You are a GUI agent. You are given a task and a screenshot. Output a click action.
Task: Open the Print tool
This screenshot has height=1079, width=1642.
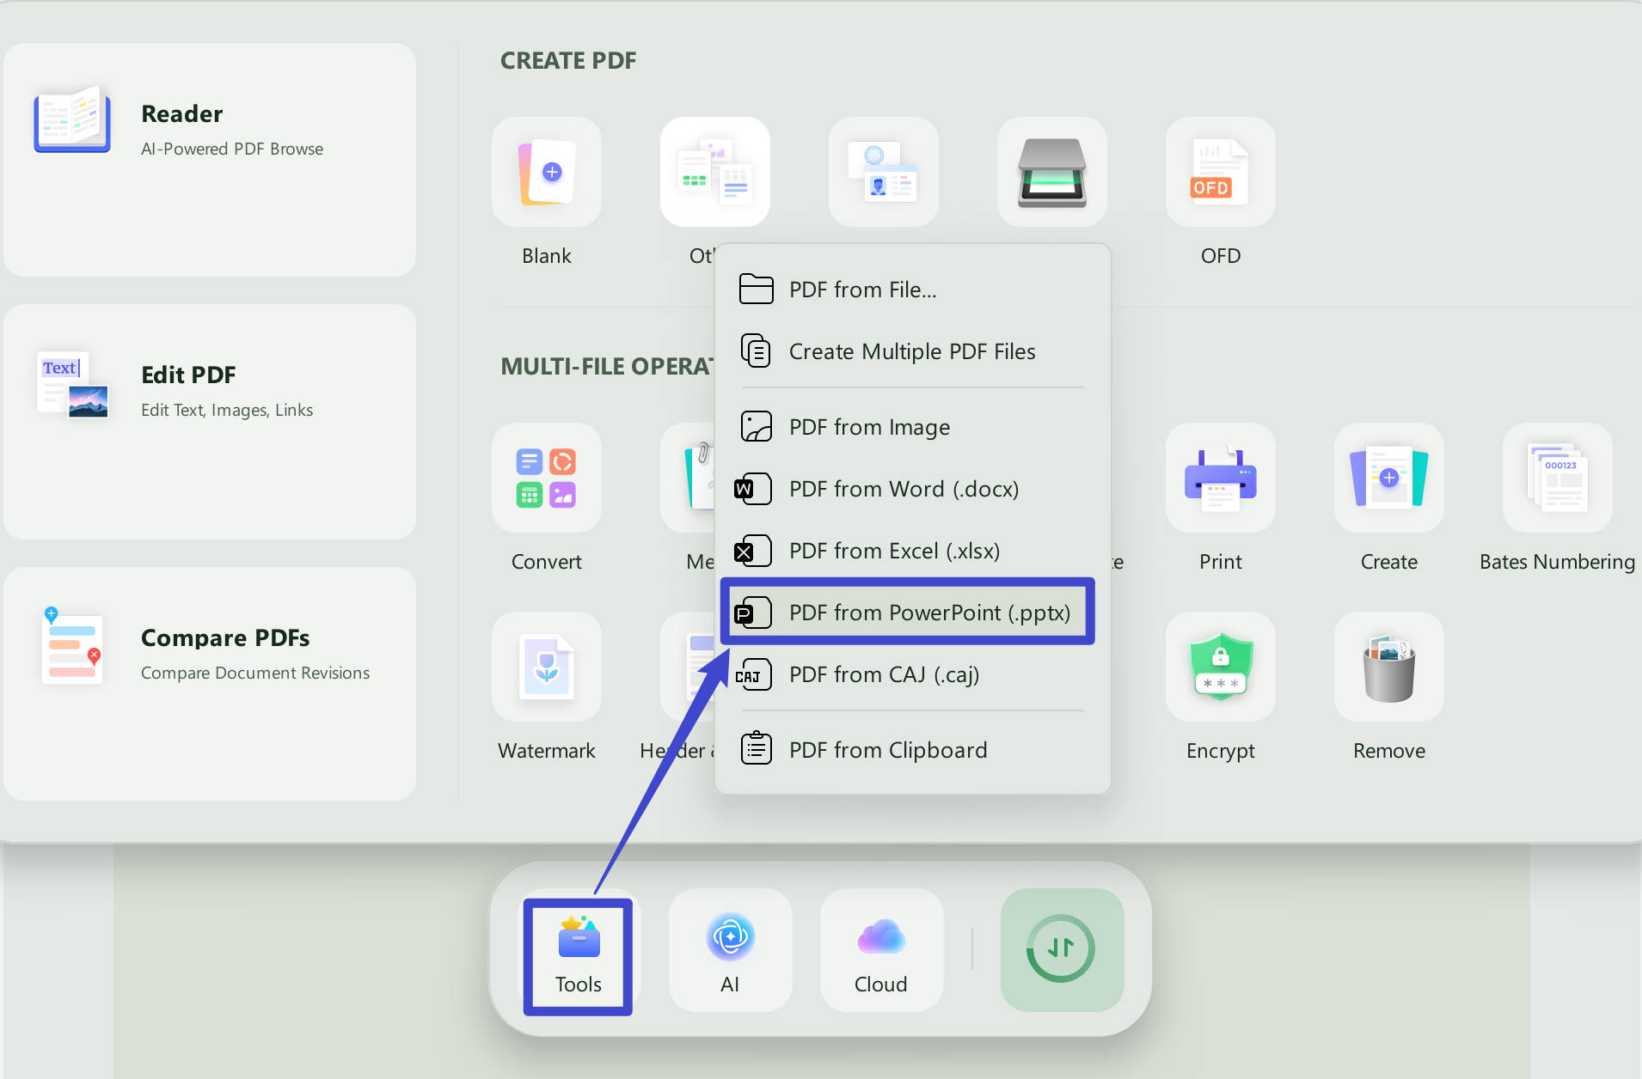pos(1221,478)
